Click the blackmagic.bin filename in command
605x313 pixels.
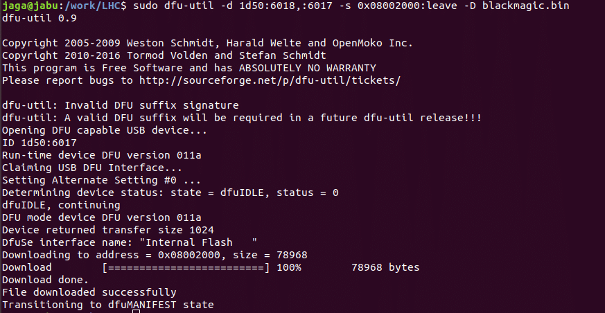pos(525,6)
